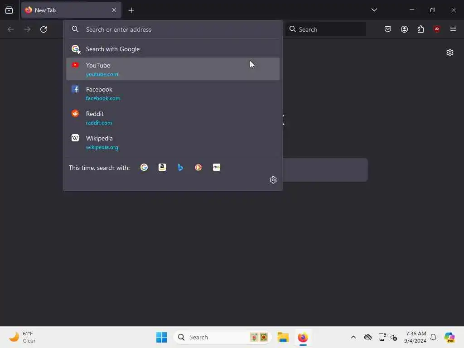This screenshot has height=348, width=464.
Task: Open the display connection tray icon
Action: pyautogui.click(x=382, y=337)
